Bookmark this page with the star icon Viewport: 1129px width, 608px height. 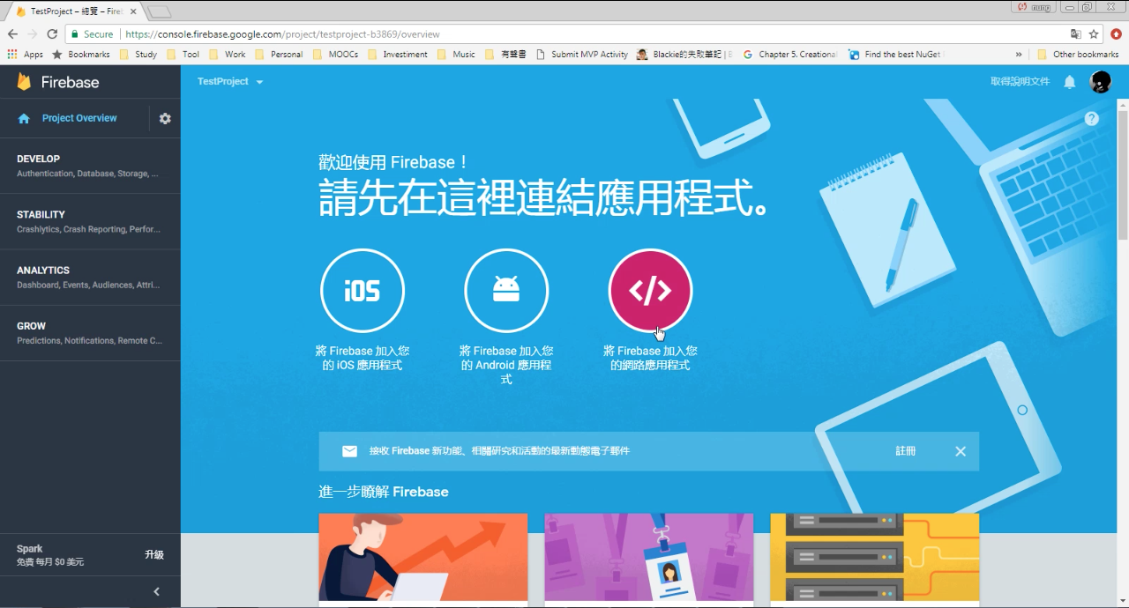[1094, 34]
